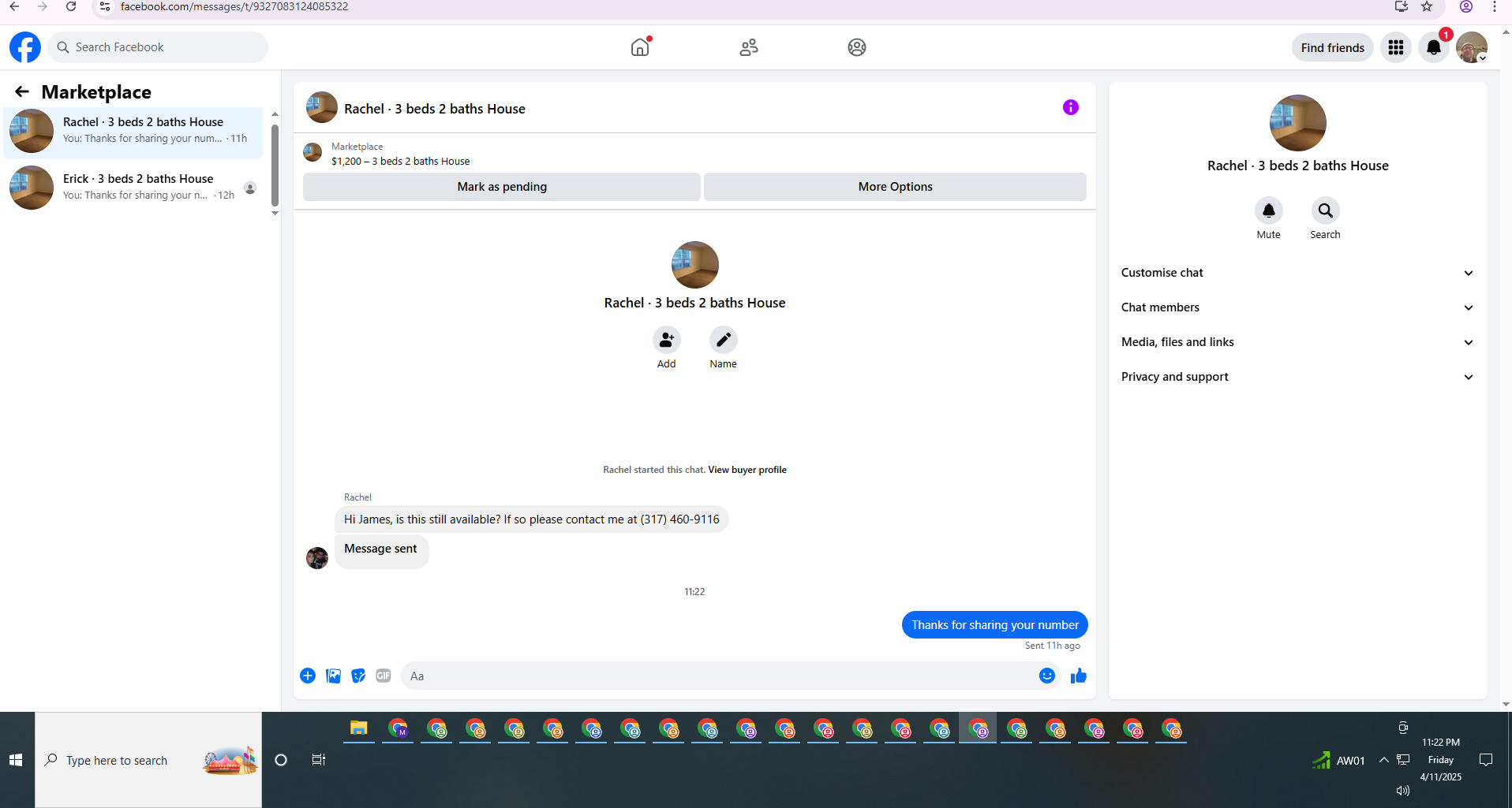Open the taskbar clock showing 11:22 PM

tap(1441, 760)
